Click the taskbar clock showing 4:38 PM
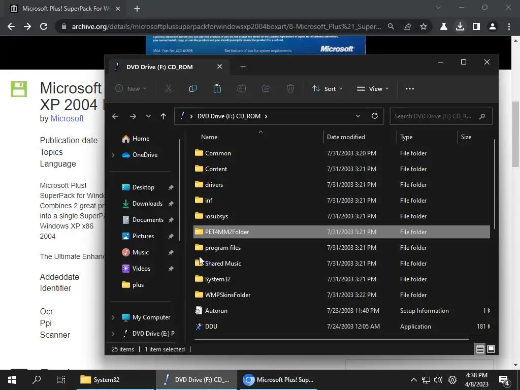Screen dimensions: 520x390 click(x=476, y=380)
